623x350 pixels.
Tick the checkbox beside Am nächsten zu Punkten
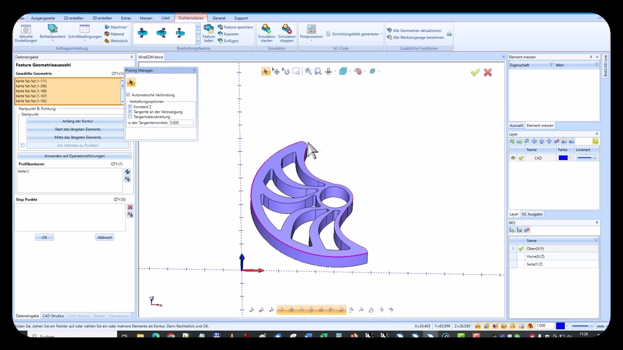point(22,145)
